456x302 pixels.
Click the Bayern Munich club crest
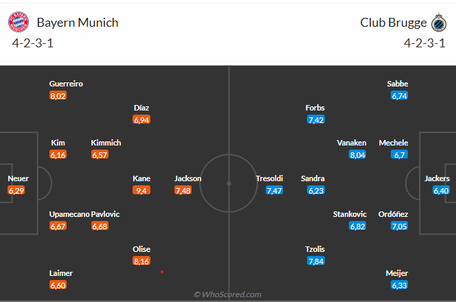[19, 23]
